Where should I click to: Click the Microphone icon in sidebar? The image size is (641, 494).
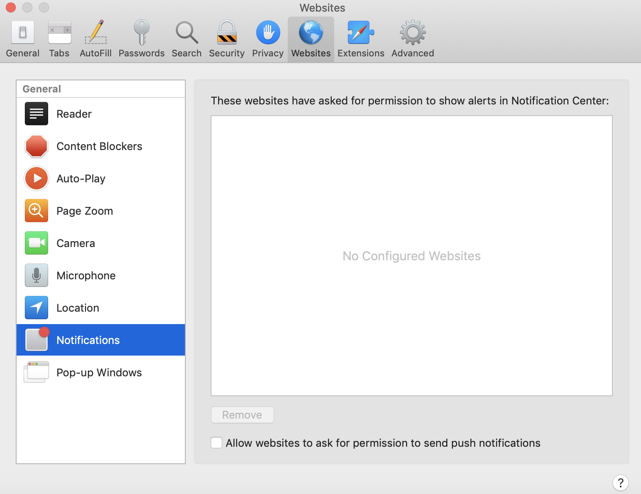point(36,275)
